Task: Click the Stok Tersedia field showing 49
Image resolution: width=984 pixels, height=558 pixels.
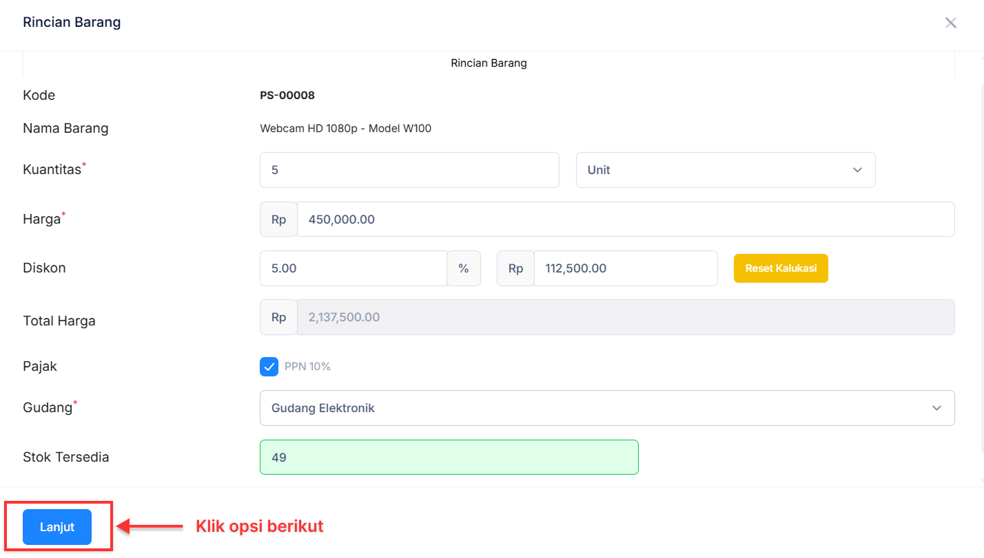Action: click(449, 457)
